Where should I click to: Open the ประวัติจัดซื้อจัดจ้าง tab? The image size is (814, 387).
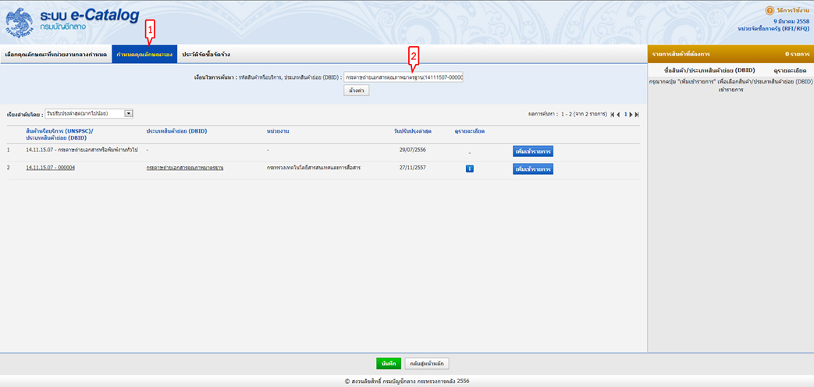[206, 55]
